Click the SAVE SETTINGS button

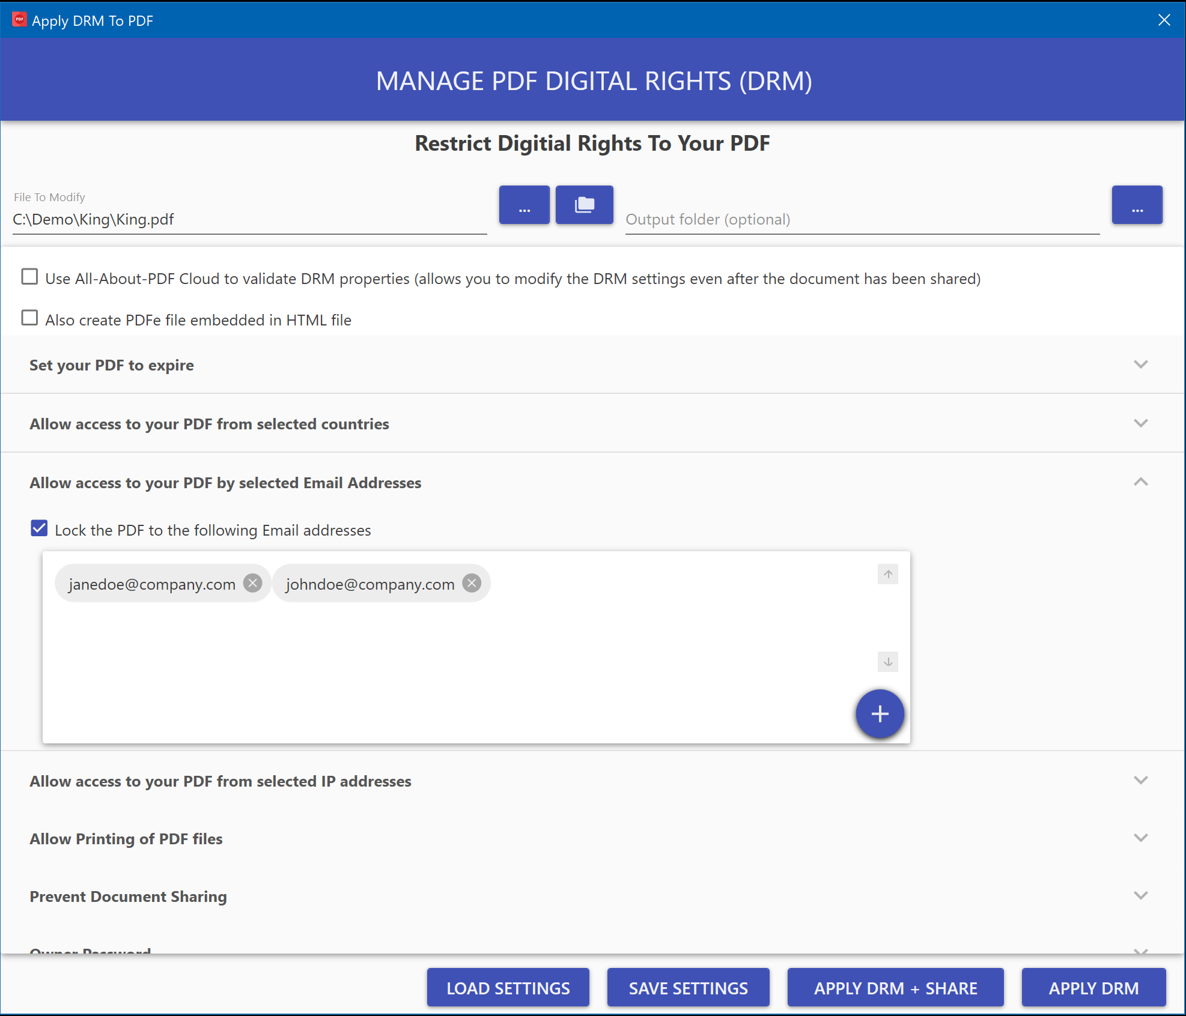pos(688,988)
